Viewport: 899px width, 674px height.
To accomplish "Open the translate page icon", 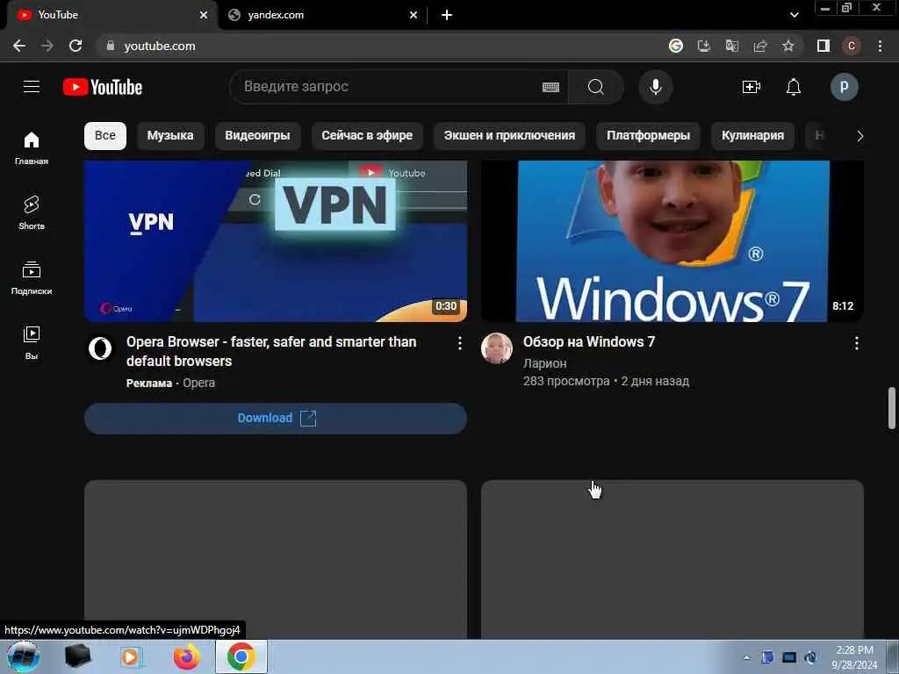I will click(x=732, y=46).
